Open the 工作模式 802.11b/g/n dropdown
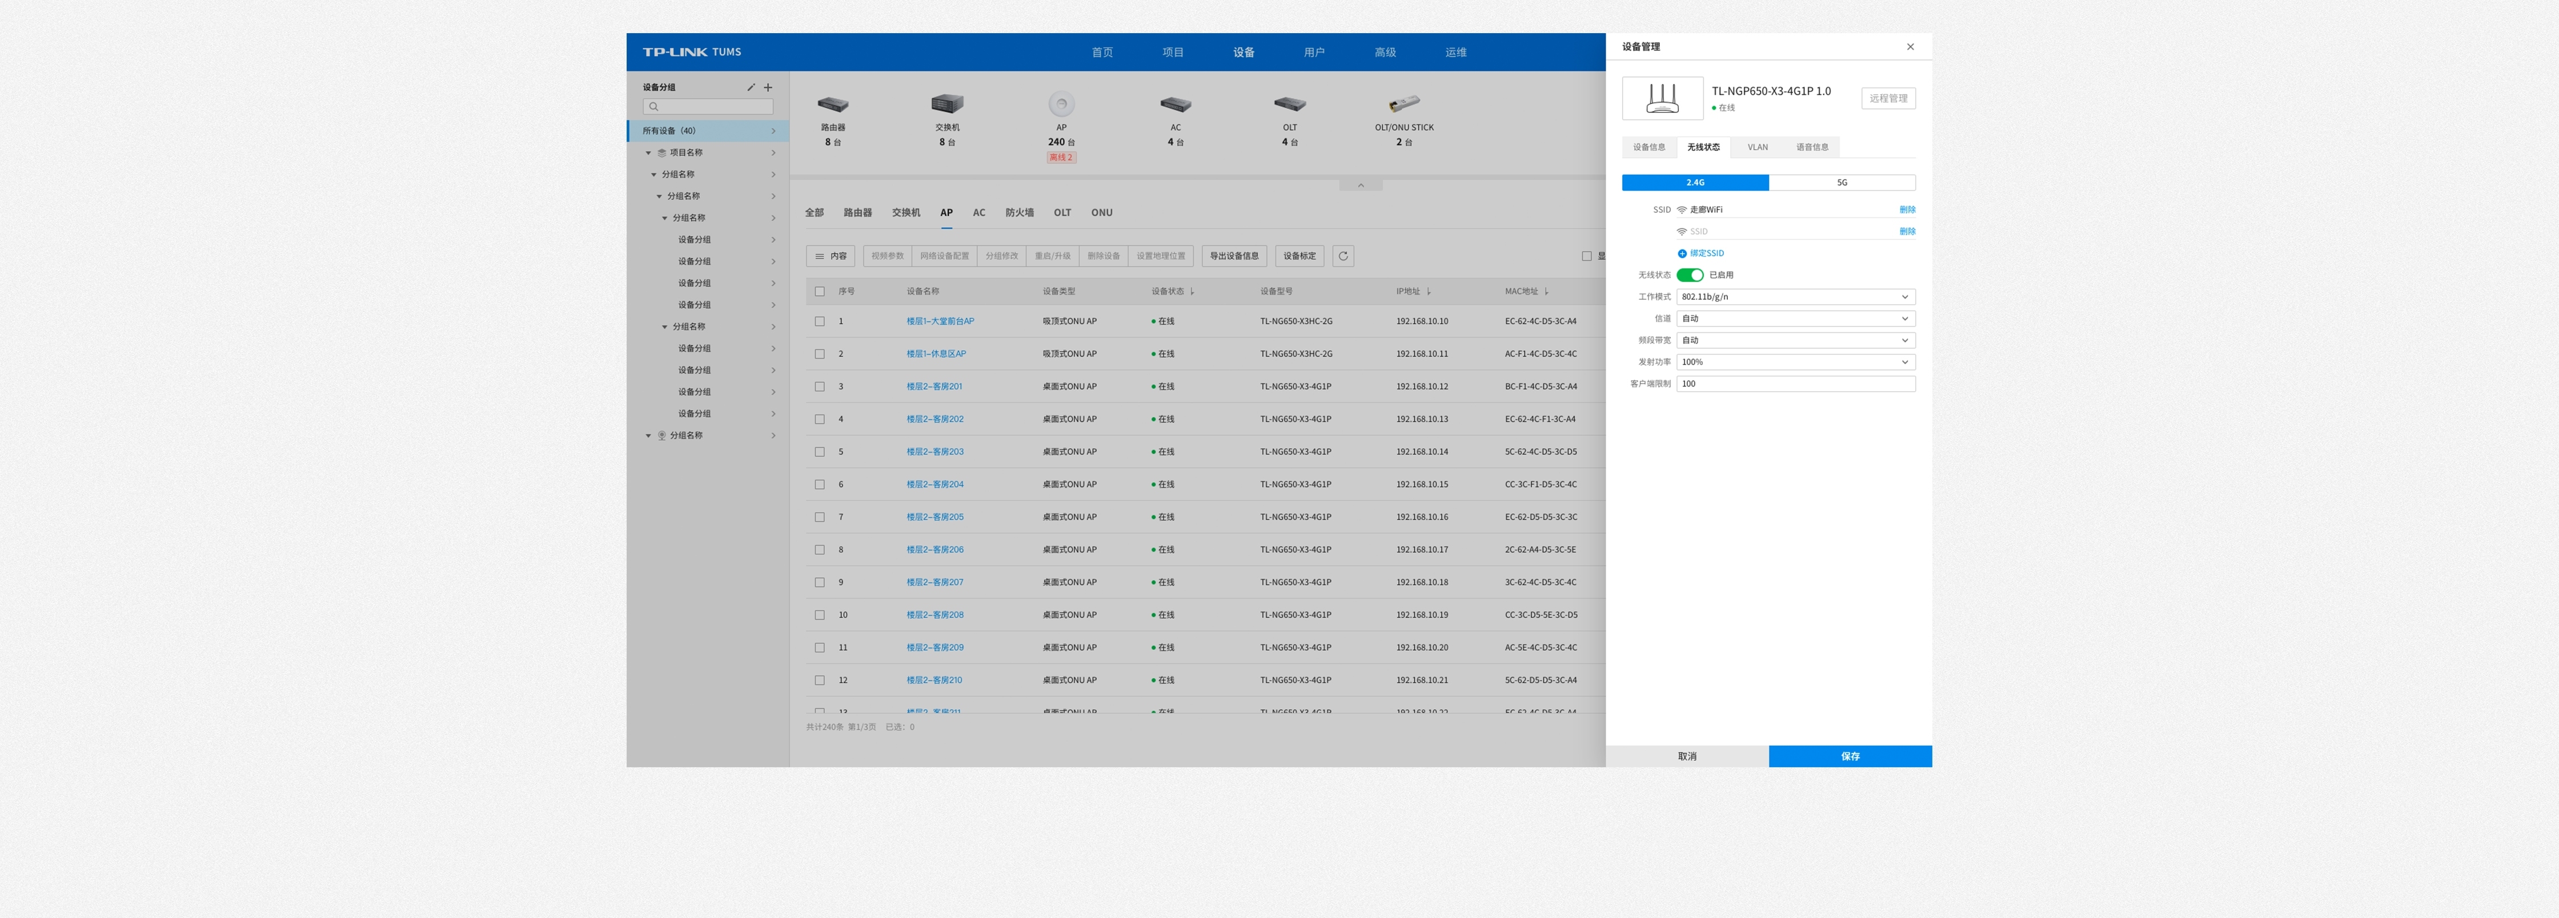 (1795, 297)
